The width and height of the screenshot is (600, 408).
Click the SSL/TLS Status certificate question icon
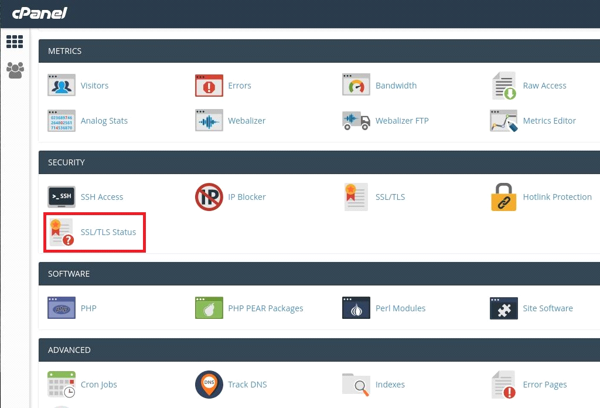tap(62, 232)
